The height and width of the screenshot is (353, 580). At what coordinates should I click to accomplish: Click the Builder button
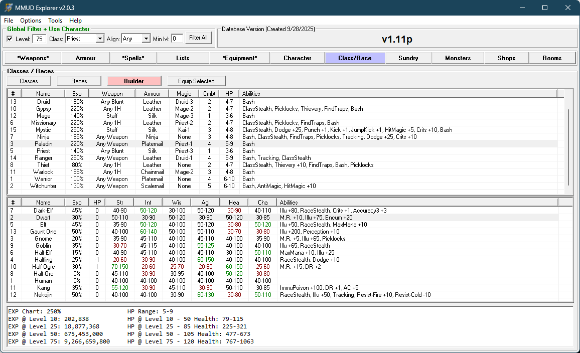click(134, 81)
